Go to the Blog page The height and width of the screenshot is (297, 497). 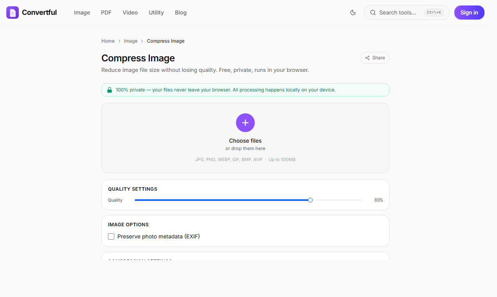(x=181, y=13)
